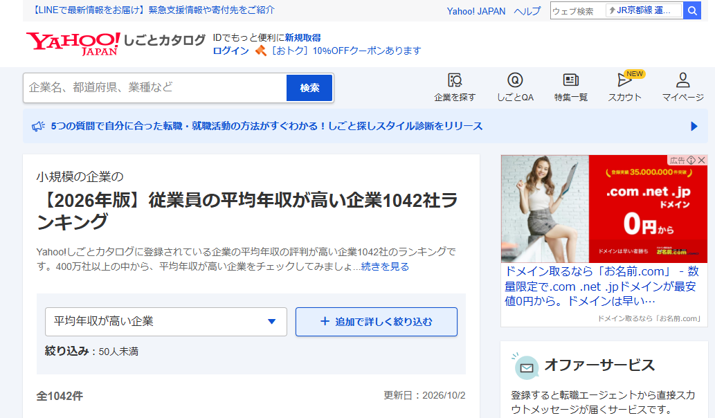Expand description via 続きを見る
The height and width of the screenshot is (418, 715).
[x=385, y=266]
